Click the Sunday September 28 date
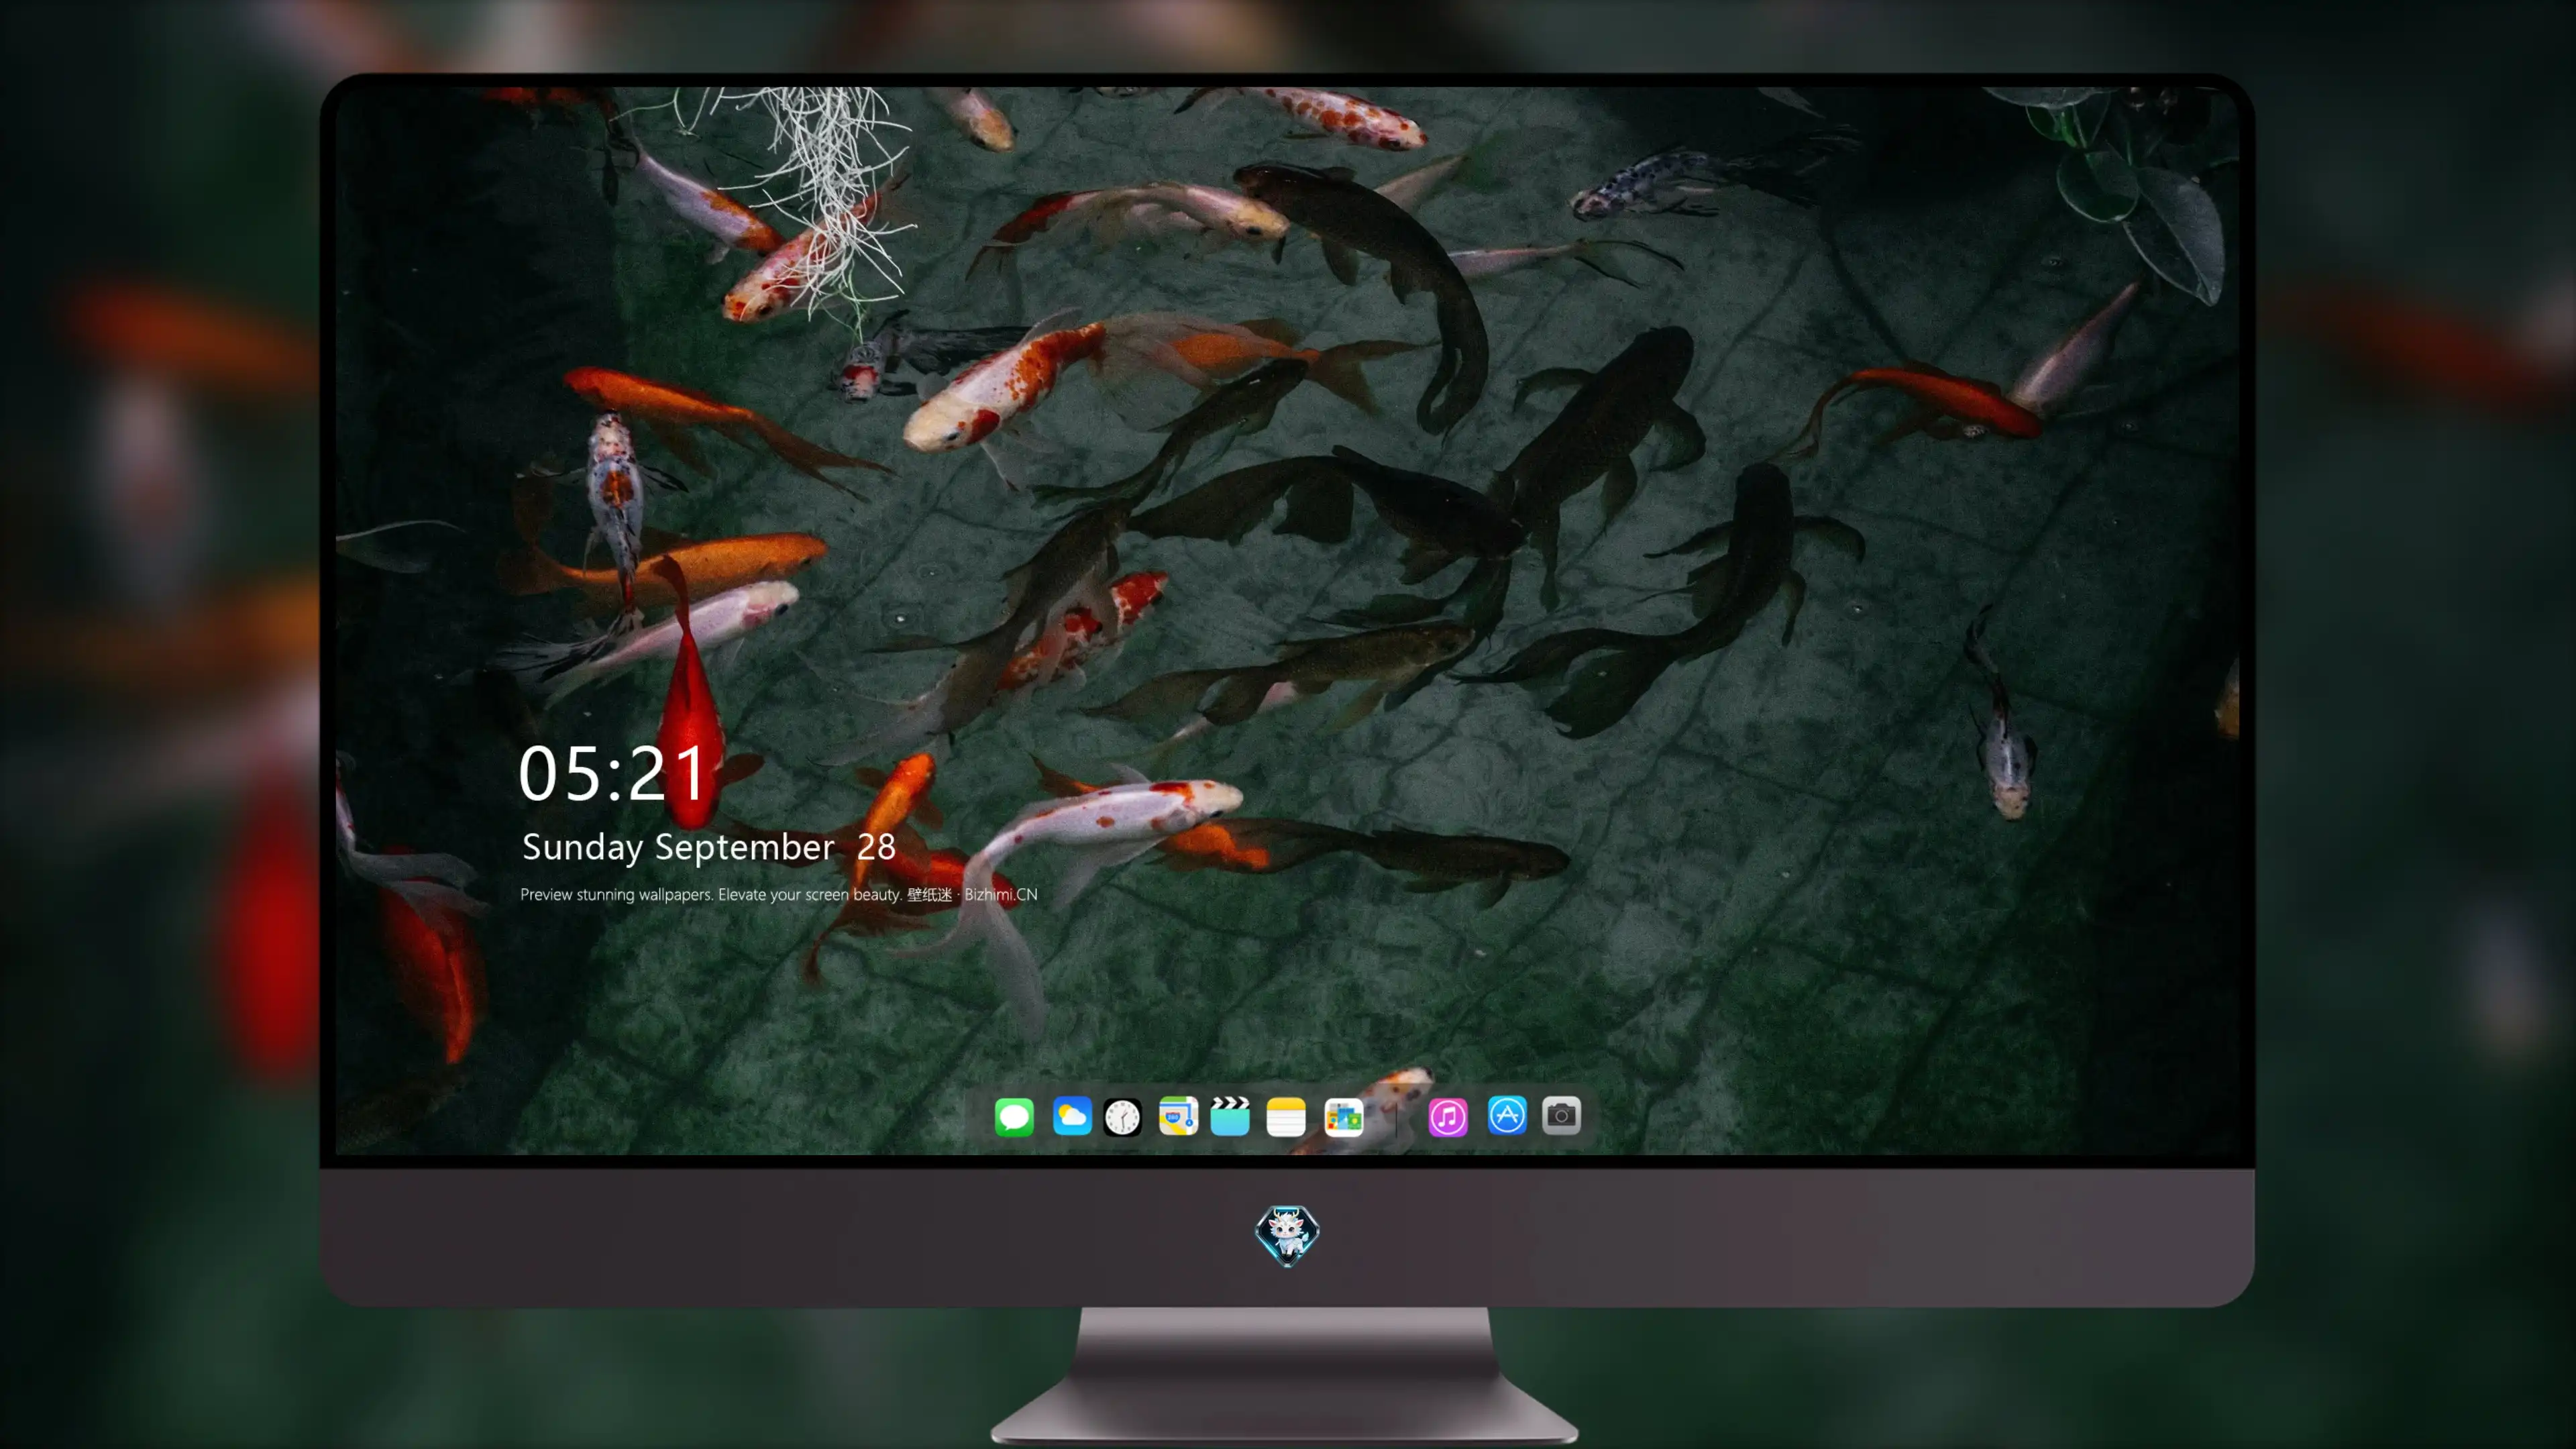 [x=708, y=847]
